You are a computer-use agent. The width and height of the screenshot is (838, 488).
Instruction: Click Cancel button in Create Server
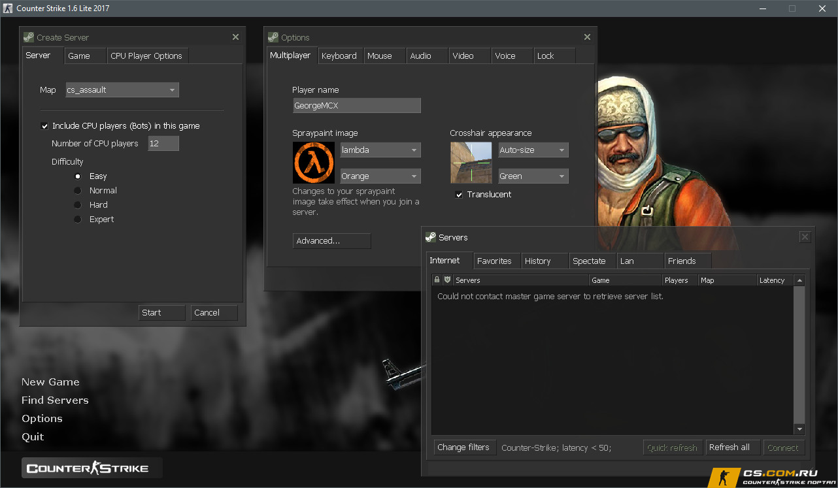214,313
